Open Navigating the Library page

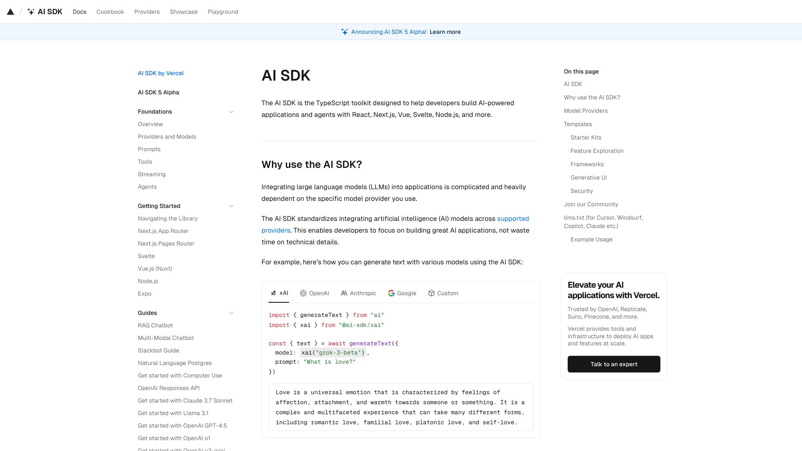pyautogui.click(x=168, y=218)
